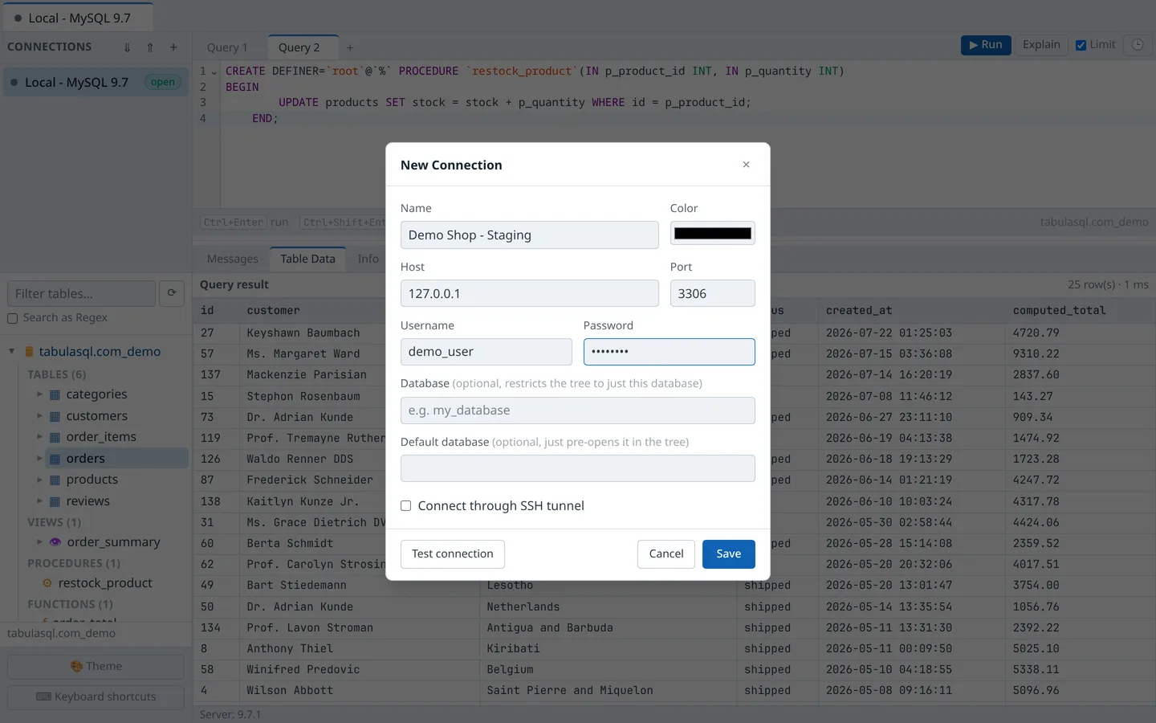Expand the customers table

pos(40,416)
